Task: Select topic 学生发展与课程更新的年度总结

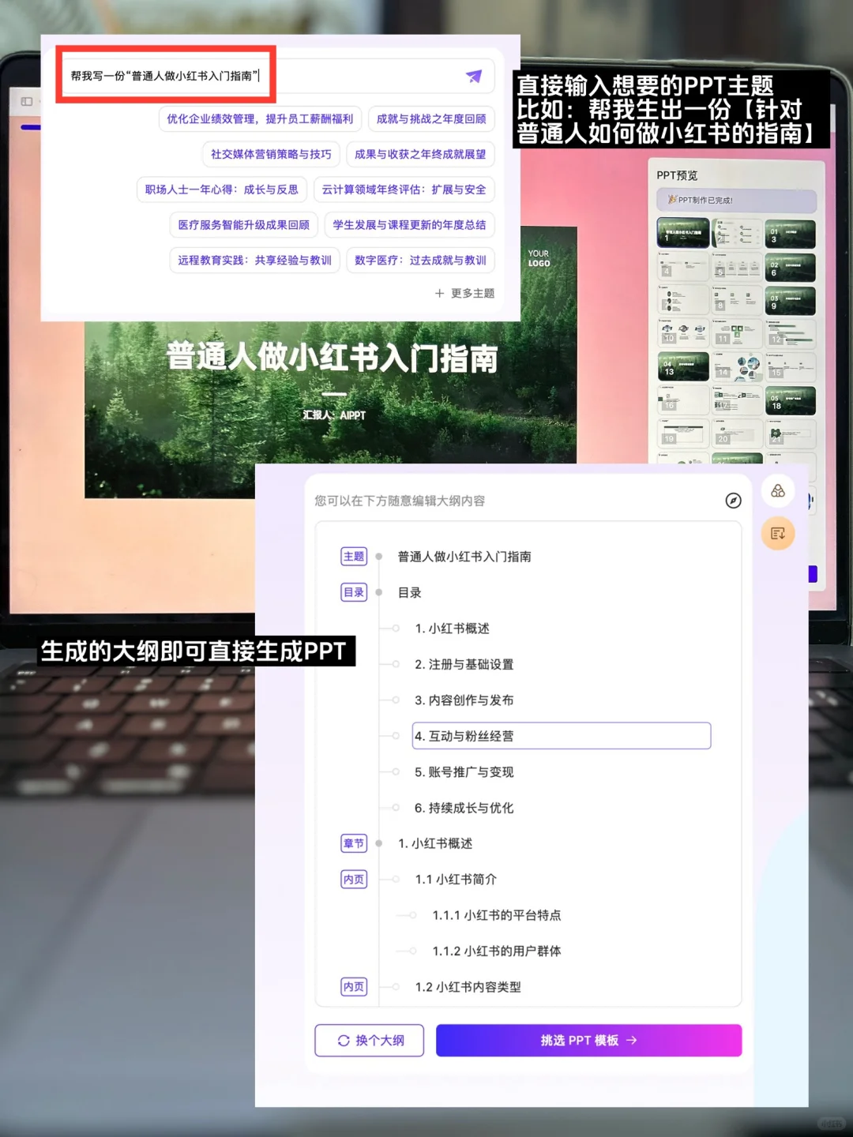Action: click(409, 225)
